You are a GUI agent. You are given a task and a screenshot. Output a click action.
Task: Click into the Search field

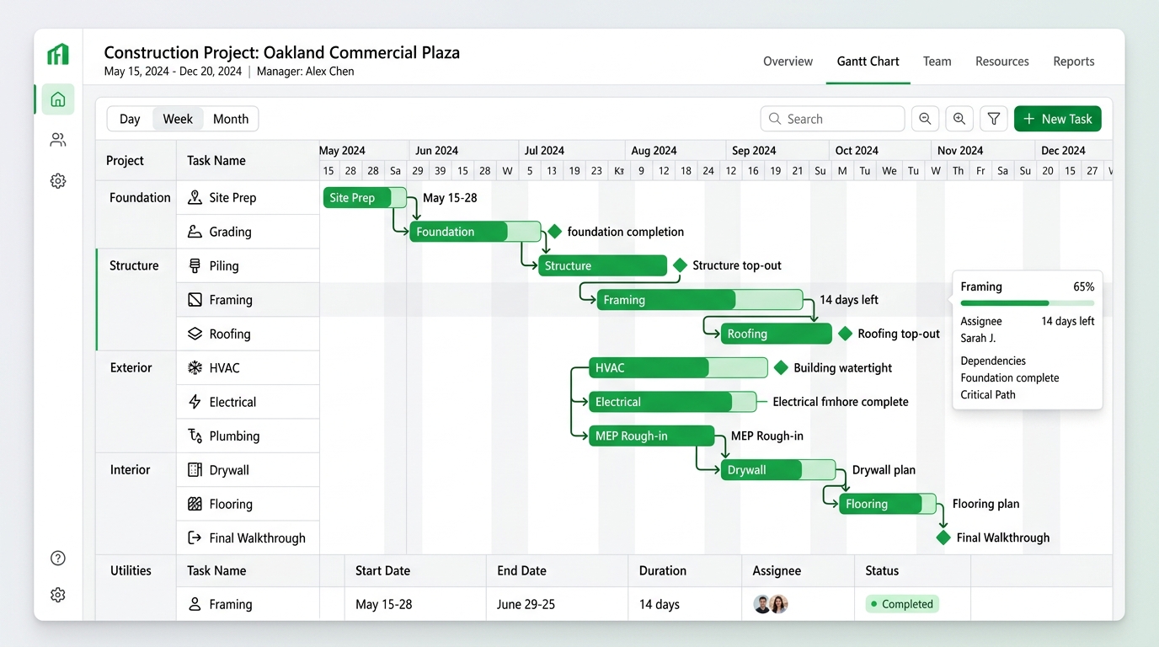[832, 119]
